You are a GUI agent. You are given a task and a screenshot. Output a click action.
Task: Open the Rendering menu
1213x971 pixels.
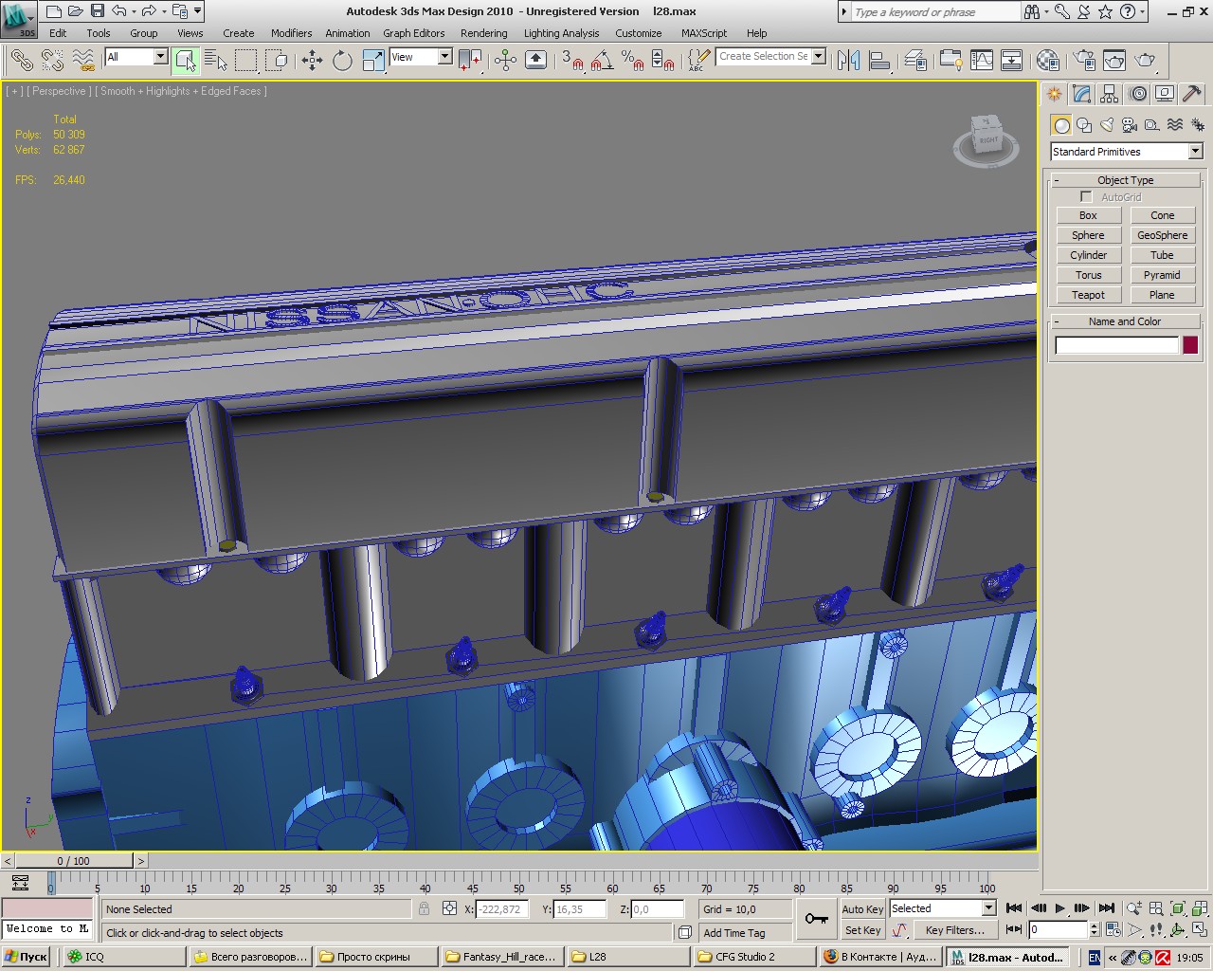[x=484, y=33]
